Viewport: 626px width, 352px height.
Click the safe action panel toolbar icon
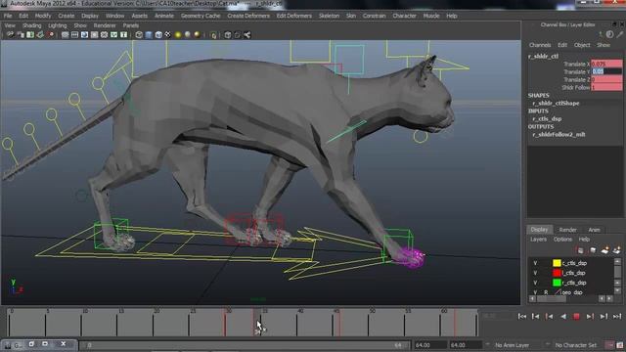(x=113, y=35)
